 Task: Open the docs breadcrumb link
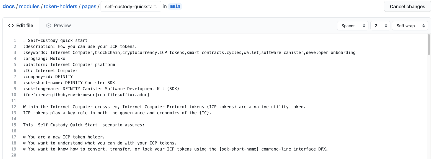8,6
